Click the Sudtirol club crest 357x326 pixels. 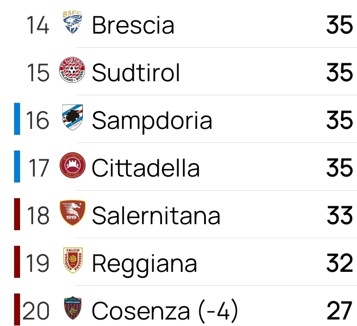pos(72,70)
